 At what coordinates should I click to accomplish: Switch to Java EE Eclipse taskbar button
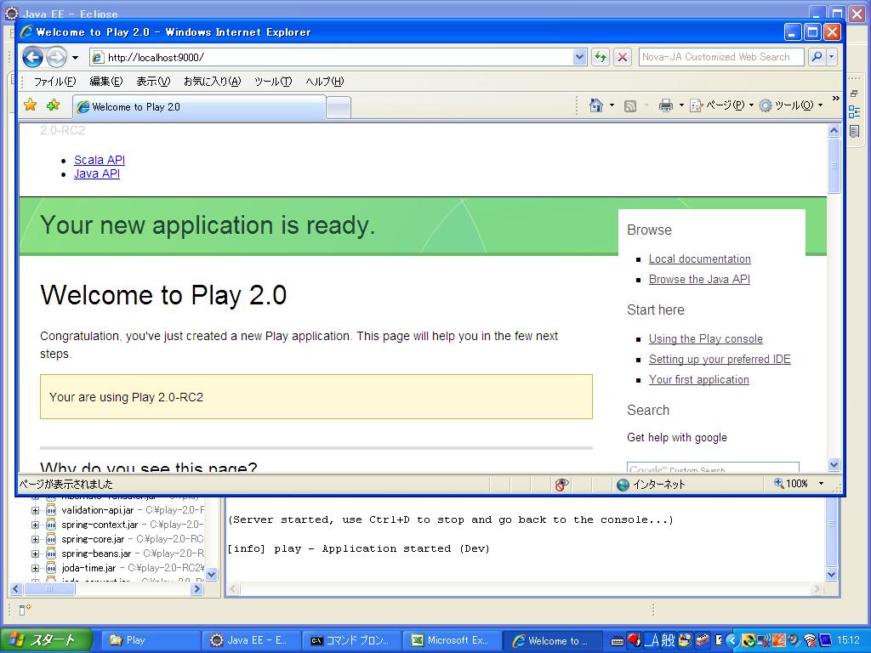[251, 640]
